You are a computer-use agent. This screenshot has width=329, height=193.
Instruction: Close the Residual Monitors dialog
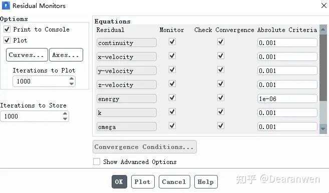point(324,5)
